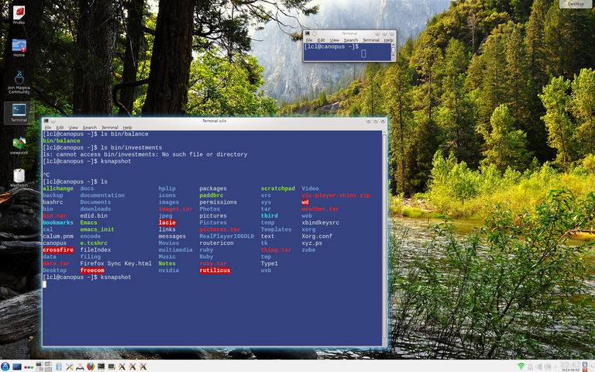595x372 pixels.
Task: Open the Mageia application launcher menu
Action: (x=5, y=367)
